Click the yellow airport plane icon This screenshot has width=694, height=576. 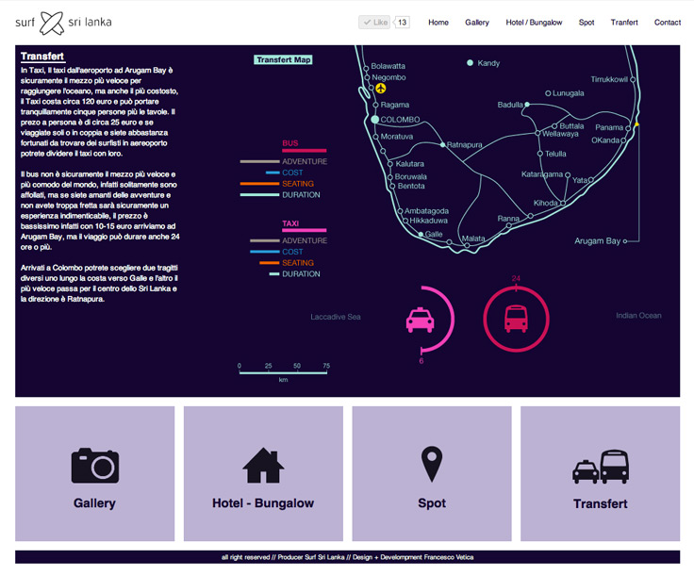(381, 89)
